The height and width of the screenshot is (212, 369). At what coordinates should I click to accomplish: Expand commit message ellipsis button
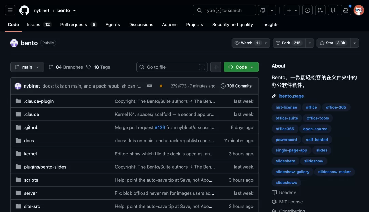(149, 86)
